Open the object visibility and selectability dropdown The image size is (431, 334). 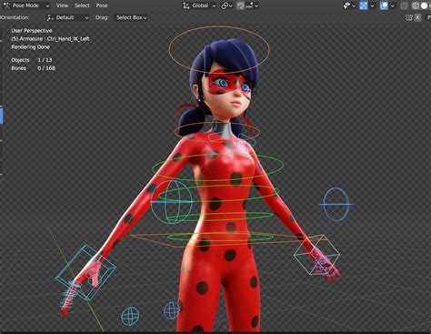pyautogui.click(x=349, y=5)
